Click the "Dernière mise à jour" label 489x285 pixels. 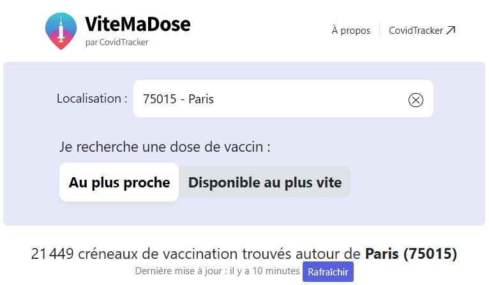coord(181,272)
